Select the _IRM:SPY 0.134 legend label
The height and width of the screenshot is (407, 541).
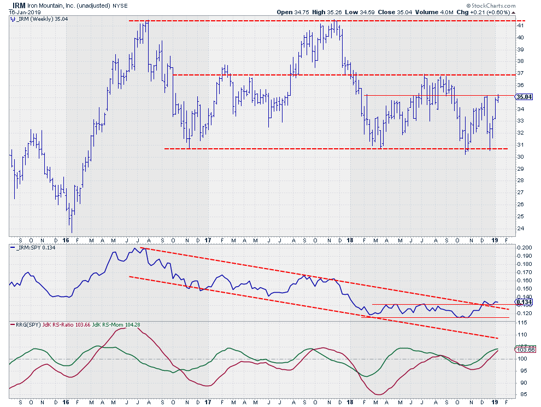pos(36,248)
